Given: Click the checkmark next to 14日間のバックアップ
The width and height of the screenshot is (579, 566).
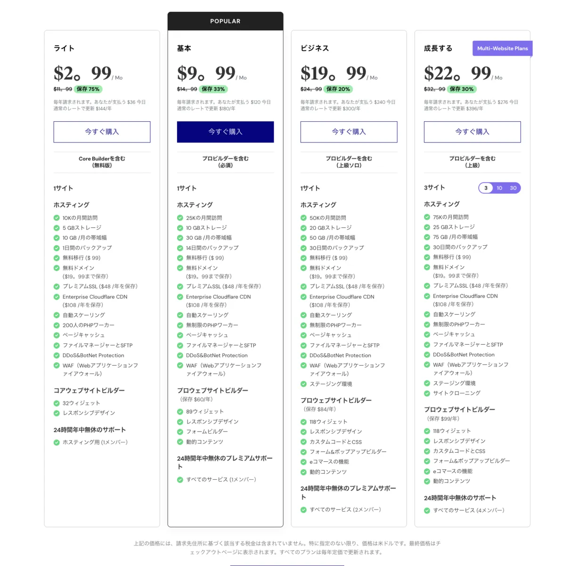Looking at the screenshot, I should coord(180,248).
